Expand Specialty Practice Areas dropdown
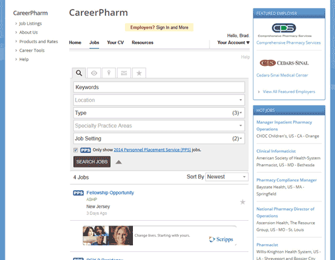 coord(159,126)
